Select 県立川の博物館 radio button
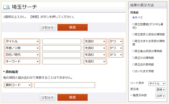This screenshot has height=104, width=169. tap(134, 58)
